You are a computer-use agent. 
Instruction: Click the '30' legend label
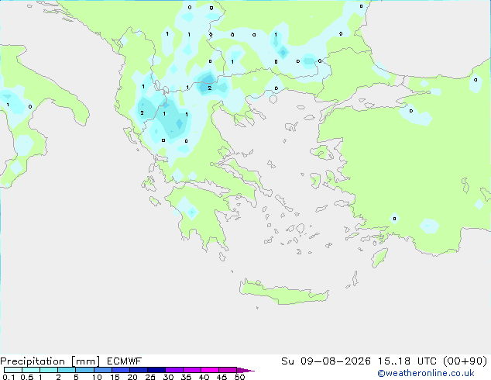pyautogui.click(x=168, y=377)
